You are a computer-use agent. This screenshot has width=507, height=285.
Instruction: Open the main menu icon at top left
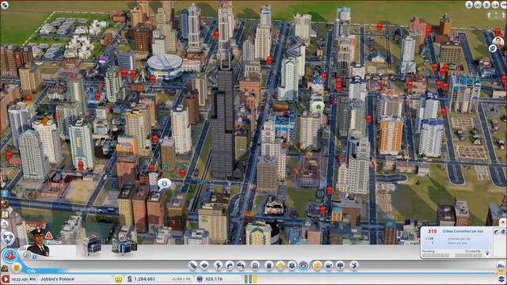tap(5, 5)
